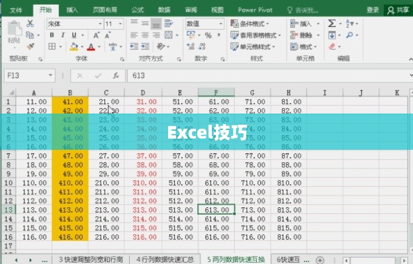
Task: Open the 文件 File tab
Action: pyautogui.click(x=16, y=10)
